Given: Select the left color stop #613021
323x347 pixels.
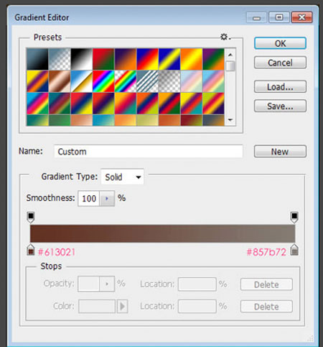Looking at the screenshot, I should (x=31, y=250).
